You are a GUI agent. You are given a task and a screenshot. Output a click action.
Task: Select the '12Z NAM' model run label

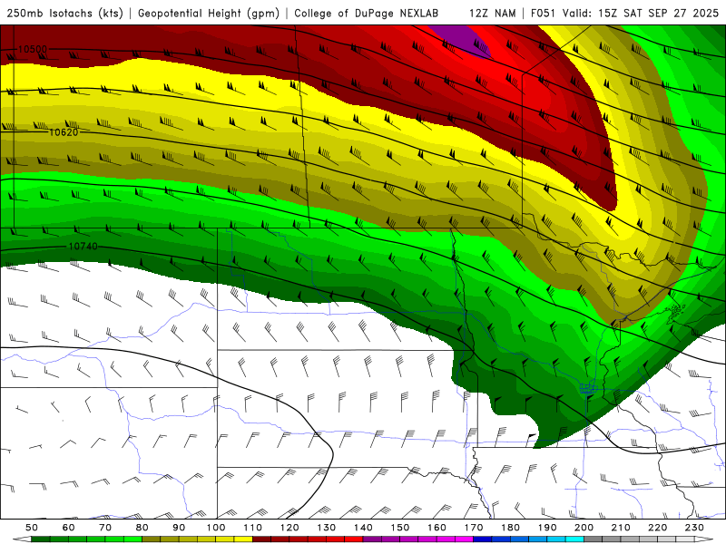point(492,13)
